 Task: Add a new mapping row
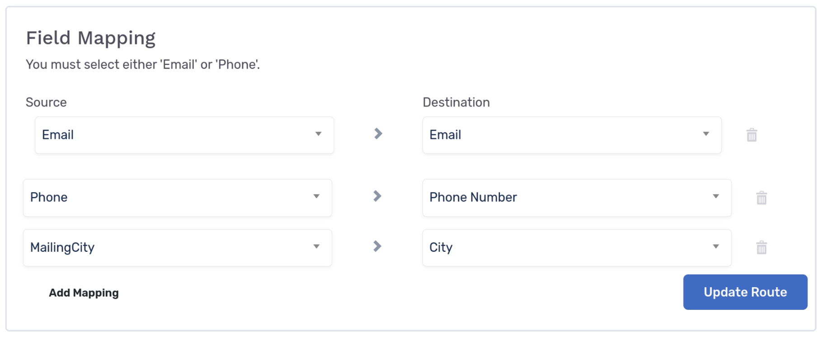click(84, 293)
